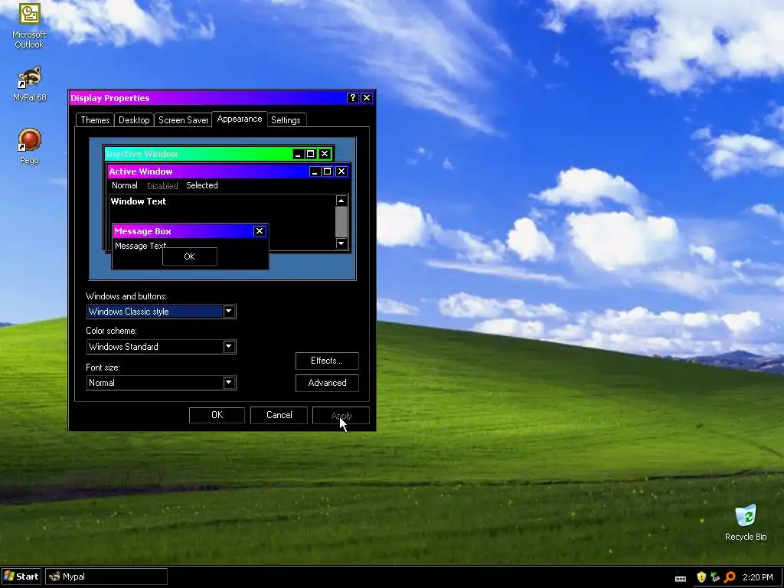The image size is (784, 588).
Task: Switch to the Settings tab
Action: click(286, 120)
